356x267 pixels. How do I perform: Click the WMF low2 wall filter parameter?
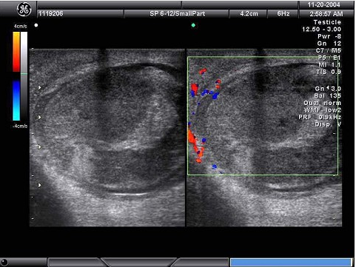pos(322,109)
